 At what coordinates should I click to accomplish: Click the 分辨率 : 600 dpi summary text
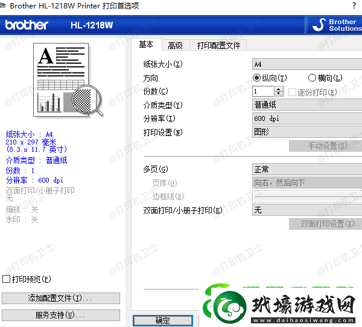click(x=34, y=180)
